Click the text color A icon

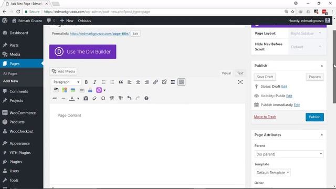(x=72, y=98)
